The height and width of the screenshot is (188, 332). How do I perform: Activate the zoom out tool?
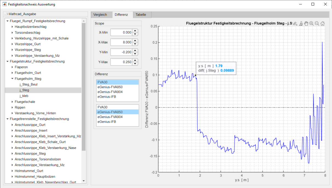(317, 24)
